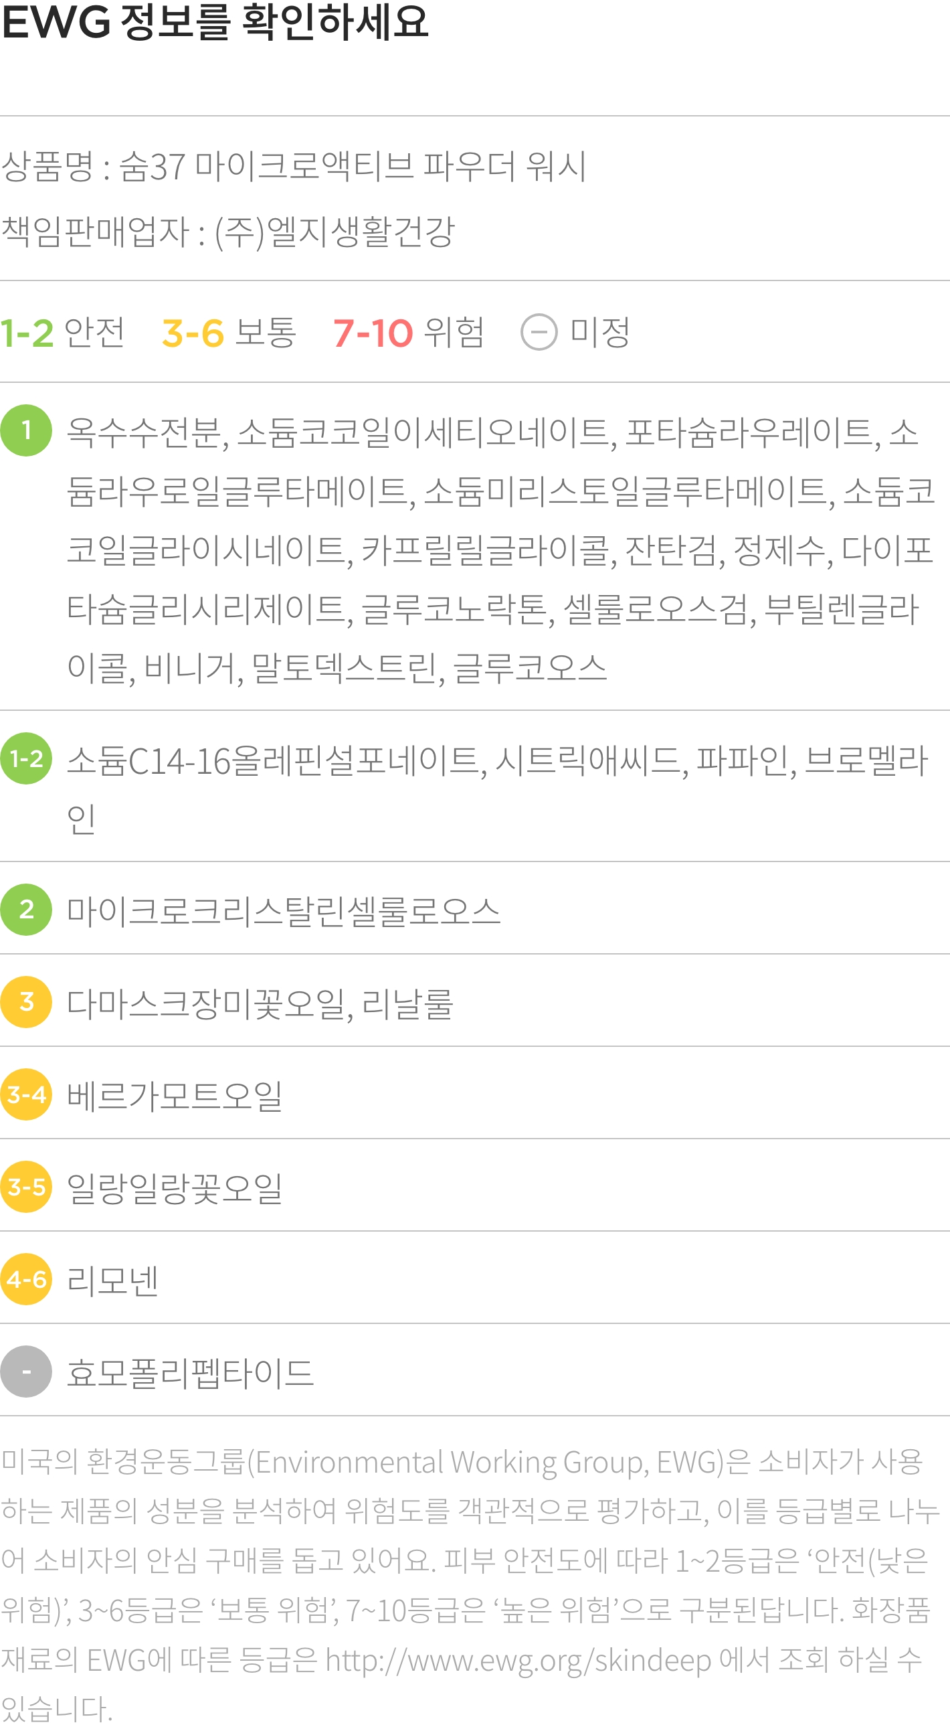Click the product name 숨37 line

pyautogui.click(x=294, y=166)
